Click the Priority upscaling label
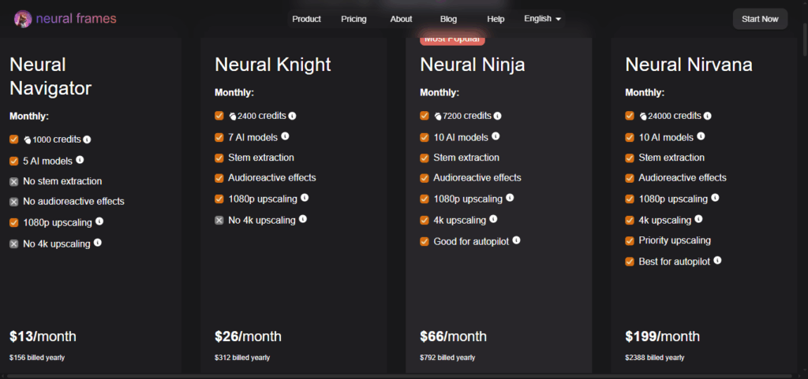 click(x=675, y=240)
